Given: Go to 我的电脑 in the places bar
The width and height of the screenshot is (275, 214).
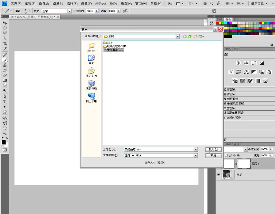Looking at the screenshot, I should 91,85.
